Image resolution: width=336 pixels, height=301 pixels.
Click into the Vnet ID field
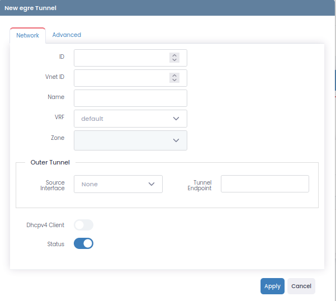(121, 78)
